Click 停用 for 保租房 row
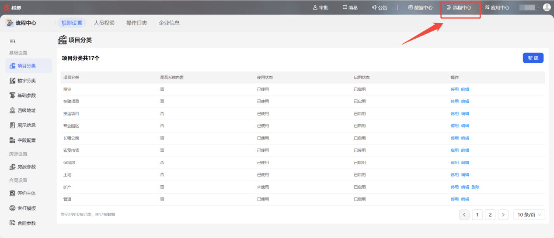 (455, 163)
